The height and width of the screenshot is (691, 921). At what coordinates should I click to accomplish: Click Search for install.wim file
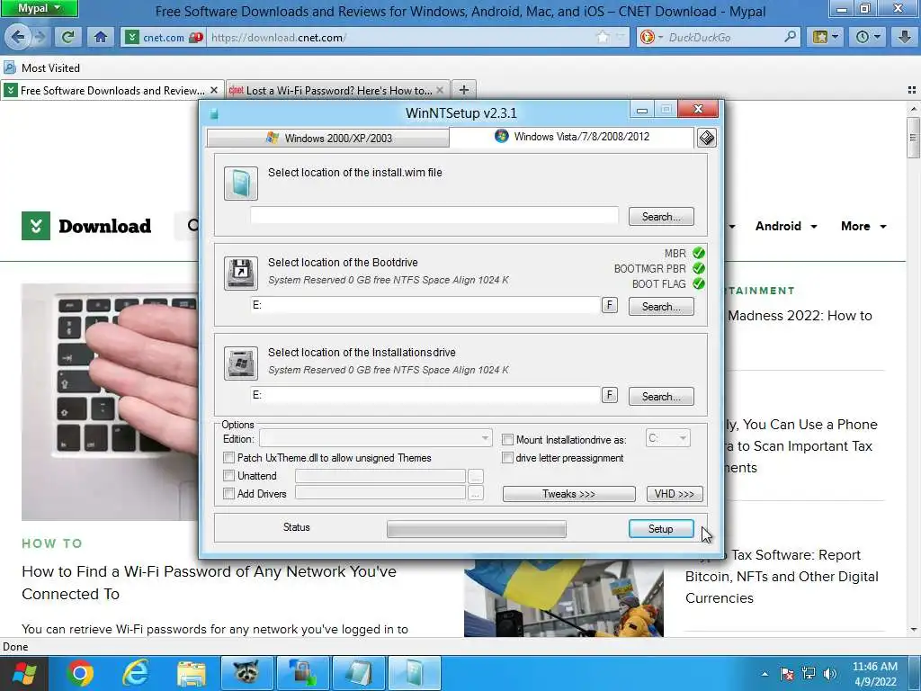click(661, 216)
